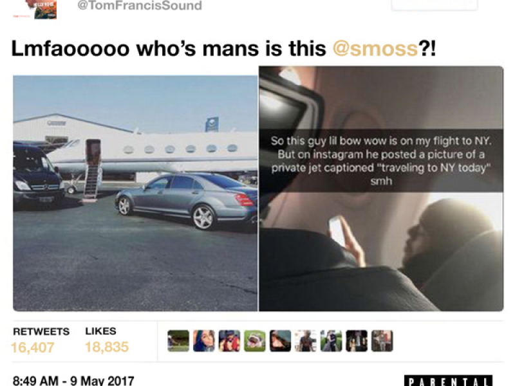This screenshot has height=386, width=515.
Task: View the 18,835 likes list
Action: click(106, 340)
